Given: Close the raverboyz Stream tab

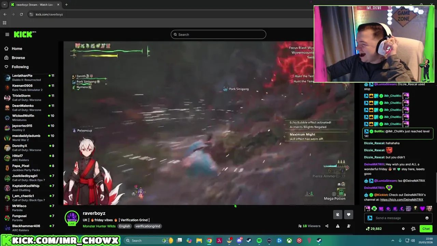Looking at the screenshot, I should tap(58, 5).
